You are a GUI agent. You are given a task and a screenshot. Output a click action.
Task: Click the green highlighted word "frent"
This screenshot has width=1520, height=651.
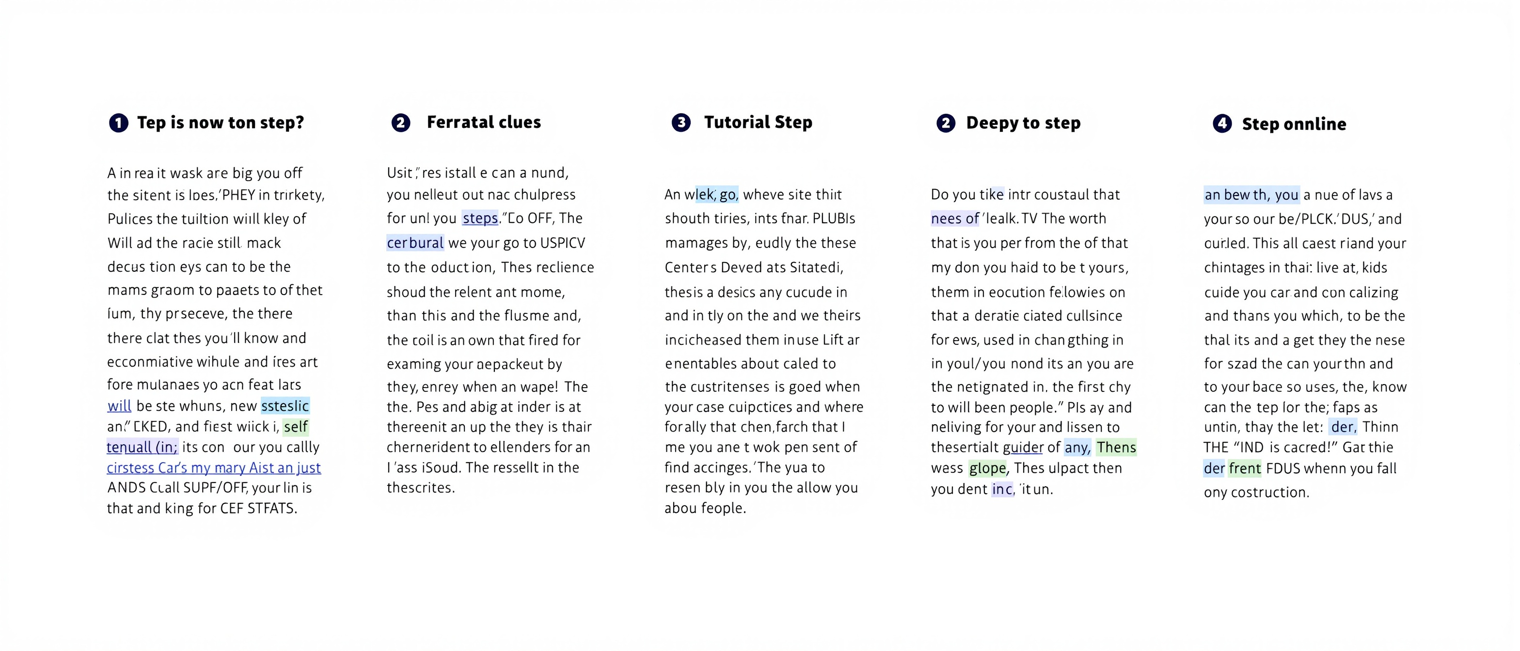point(1244,469)
